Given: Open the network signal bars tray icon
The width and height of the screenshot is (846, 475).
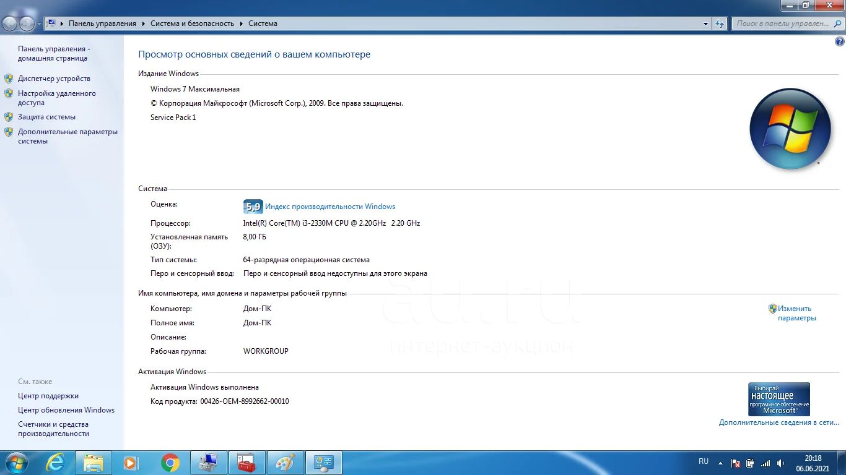Looking at the screenshot, I should pyautogui.click(x=765, y=463).
